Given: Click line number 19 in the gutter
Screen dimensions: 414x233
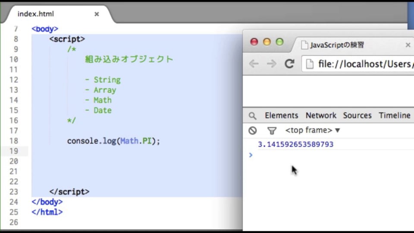Looking at the screenshot, I should coord(14,151).
